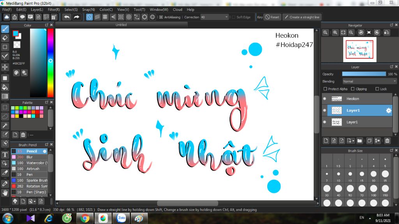Zoom out using Navigator magnifier minus

[351, 33]
